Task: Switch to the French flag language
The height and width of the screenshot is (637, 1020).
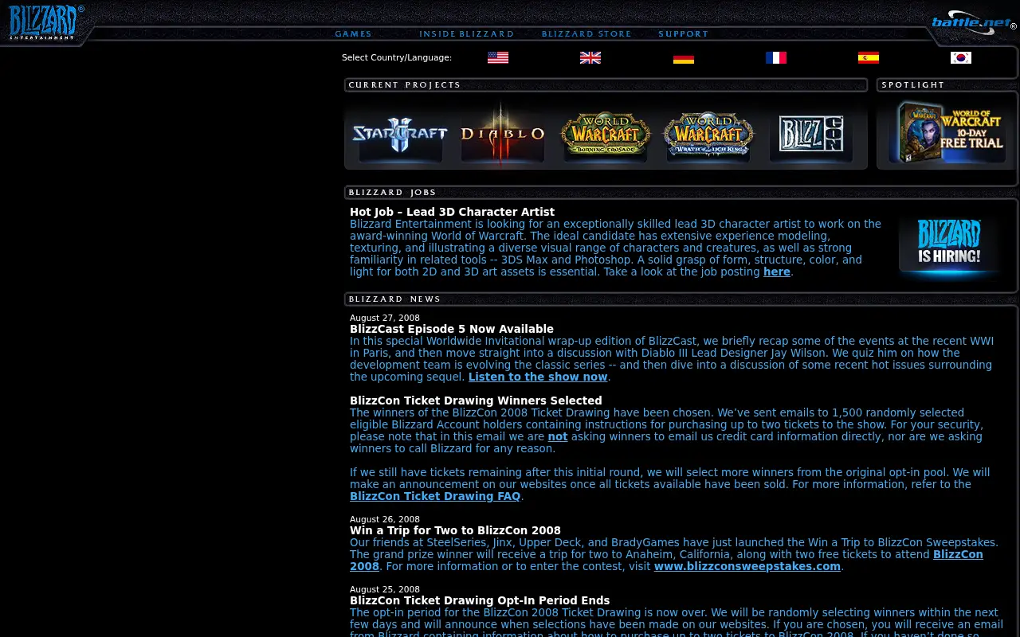Action: coord(776,57)
